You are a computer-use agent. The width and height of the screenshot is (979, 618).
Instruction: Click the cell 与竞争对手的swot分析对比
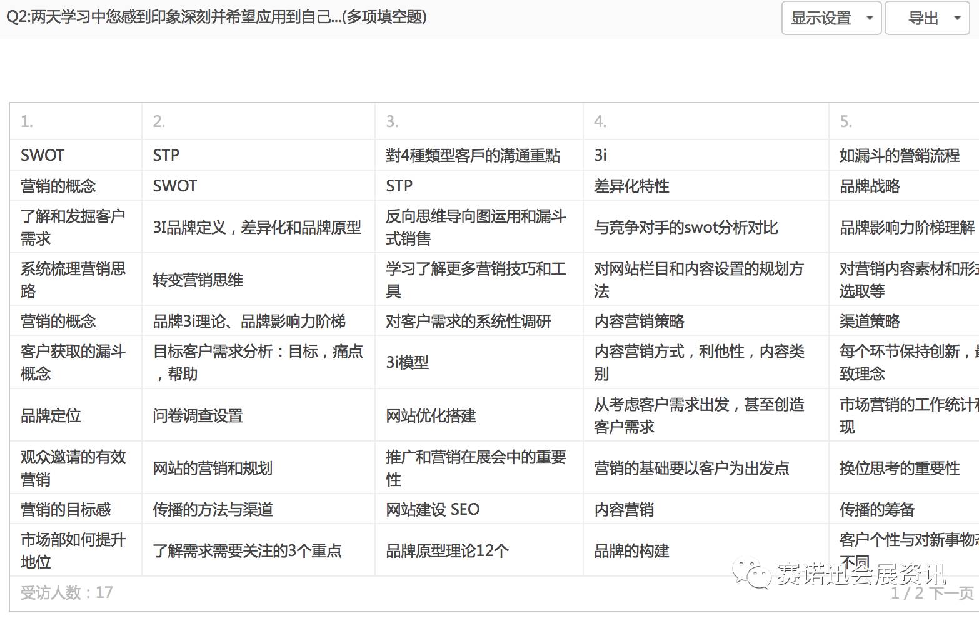[706, 227]
